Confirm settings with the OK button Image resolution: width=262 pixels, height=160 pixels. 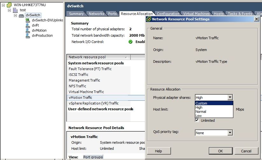(x=221, y=151)
